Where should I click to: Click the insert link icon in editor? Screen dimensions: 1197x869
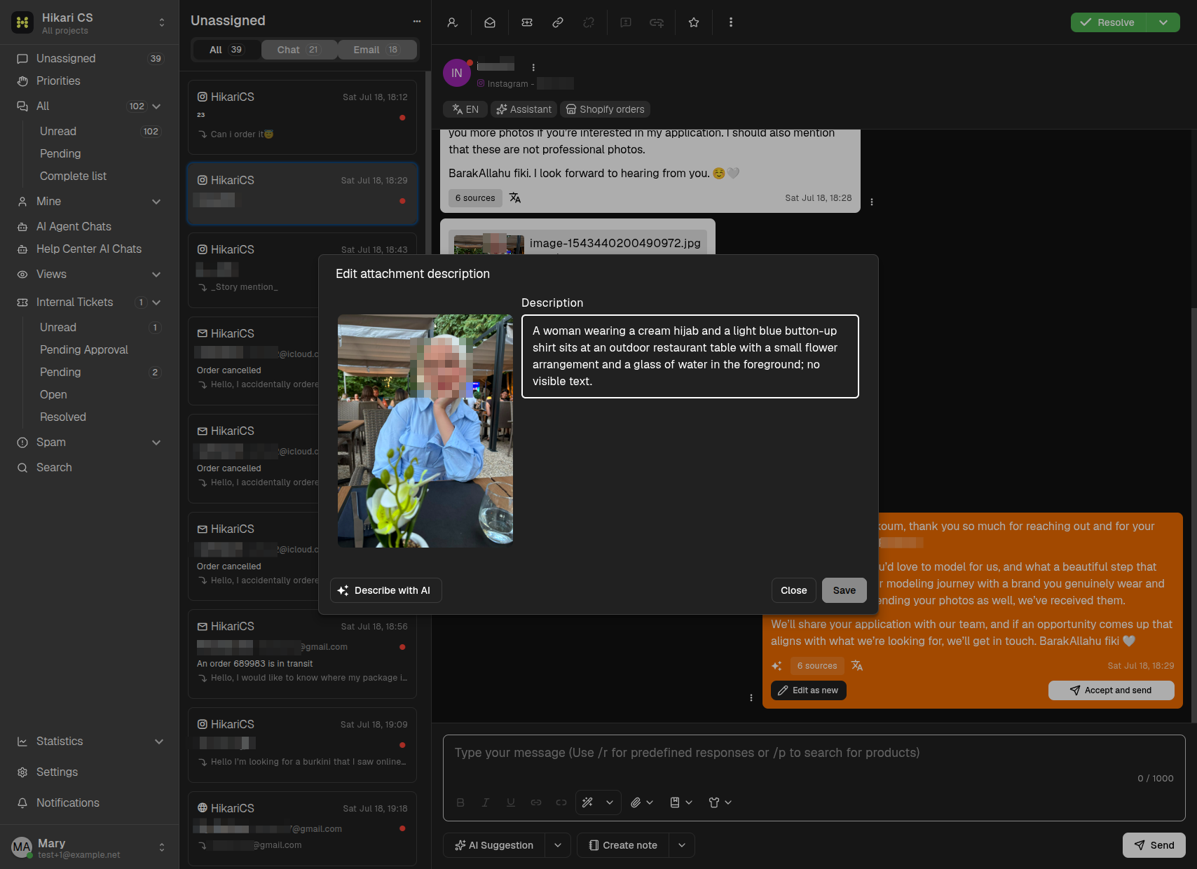[536, 802]
